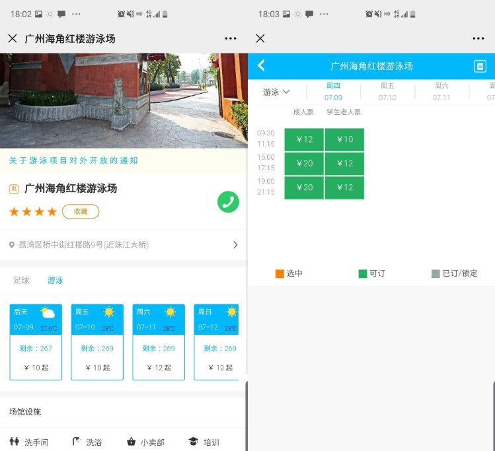Tap the back arrow in blue header
The height and width of the screenshot is (451, 495).
261,65
